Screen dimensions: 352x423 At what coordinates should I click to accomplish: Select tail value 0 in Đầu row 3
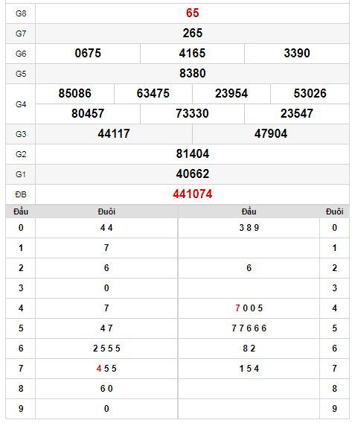click(x=106, y=288)
